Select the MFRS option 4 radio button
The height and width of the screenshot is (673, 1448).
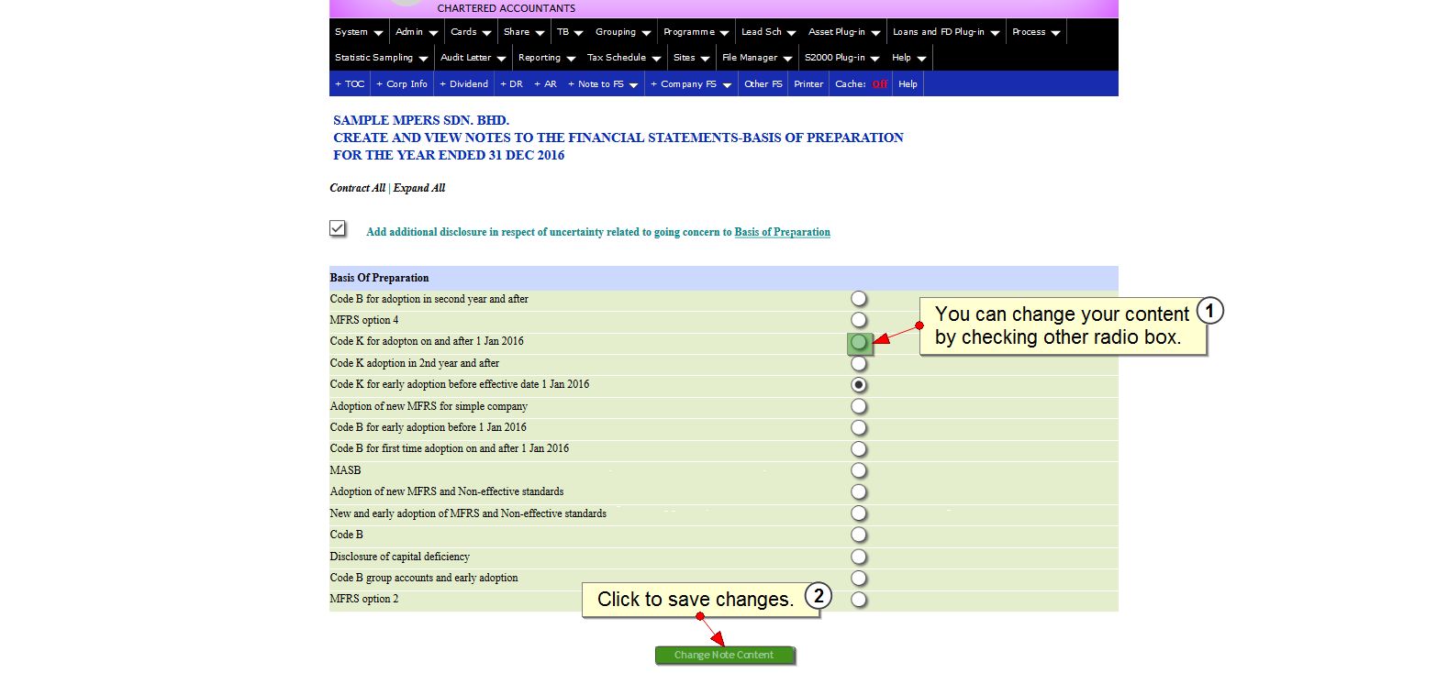[858, 320]
